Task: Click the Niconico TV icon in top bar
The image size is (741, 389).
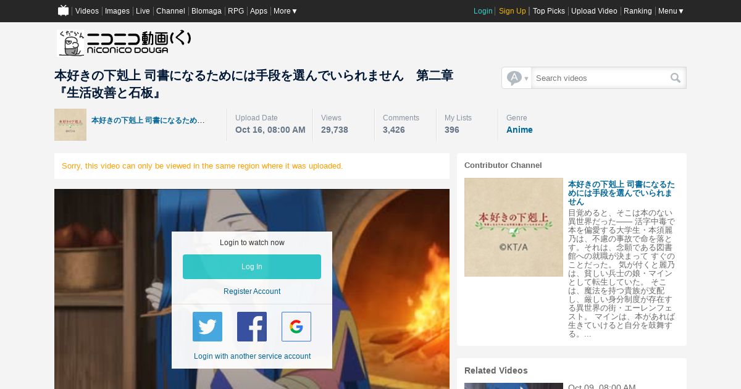Action: (63, 10)
